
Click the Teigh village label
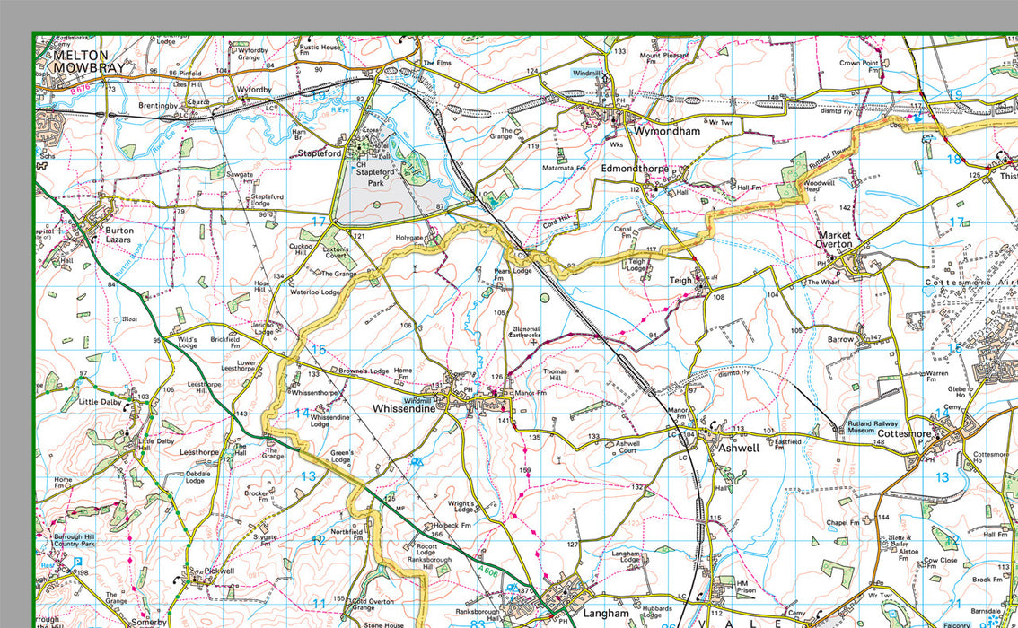pos(680,280)
